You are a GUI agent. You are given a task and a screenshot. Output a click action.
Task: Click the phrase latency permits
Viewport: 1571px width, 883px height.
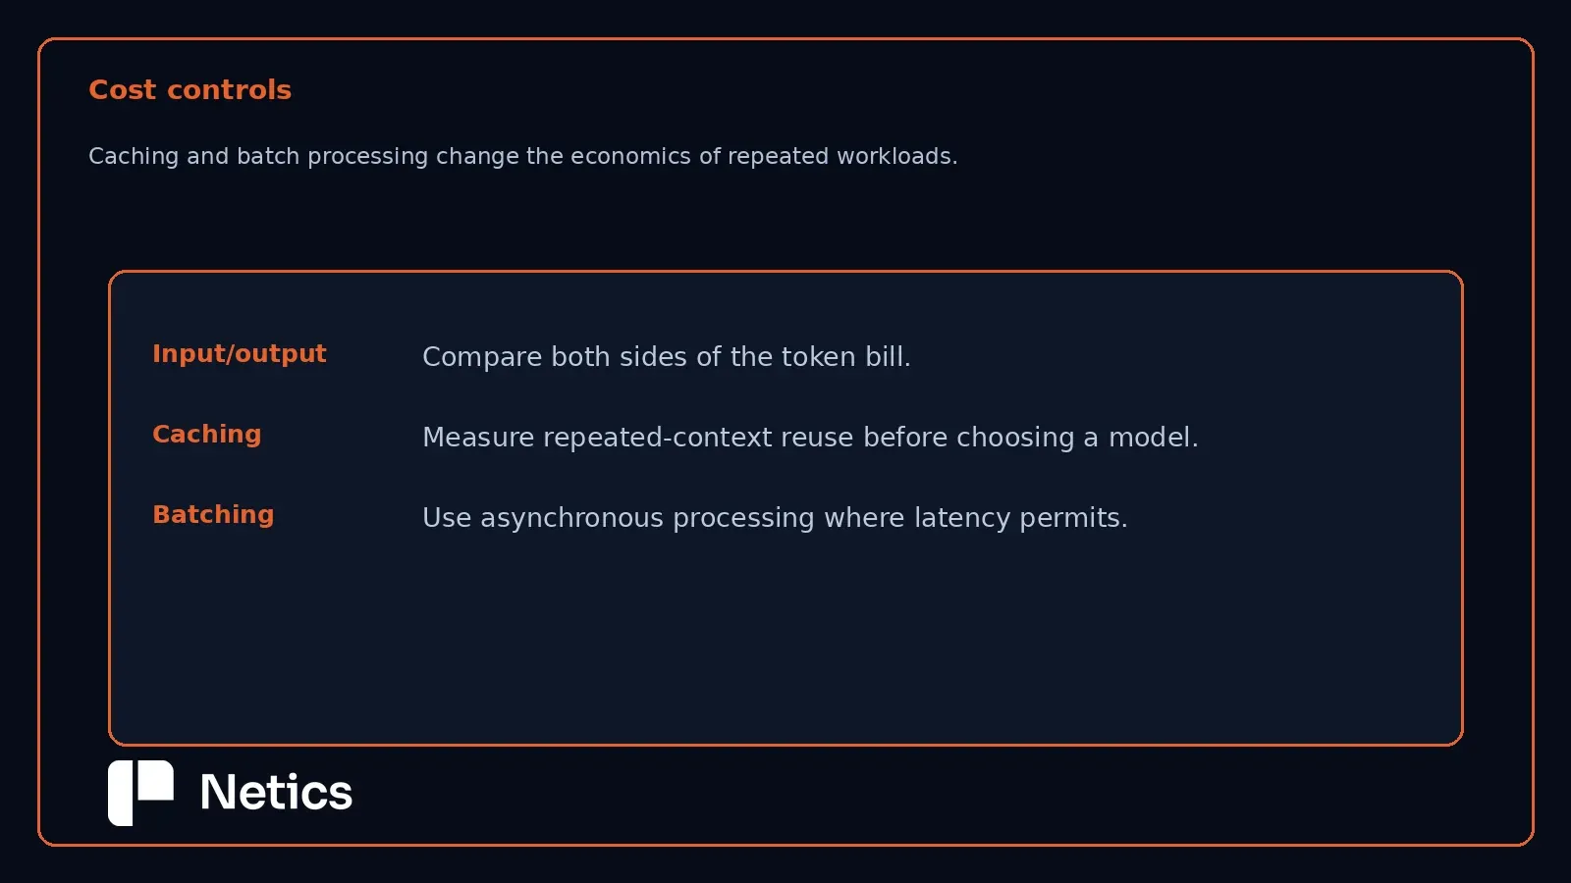pos(1020,518)
